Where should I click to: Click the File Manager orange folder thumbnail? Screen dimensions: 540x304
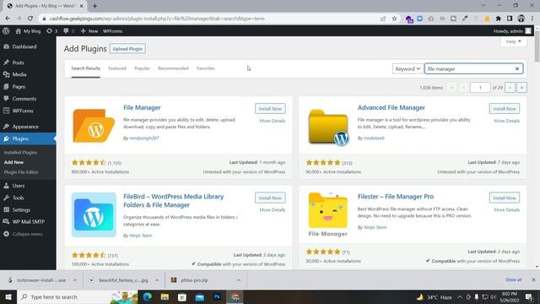(x=94, y=126)
